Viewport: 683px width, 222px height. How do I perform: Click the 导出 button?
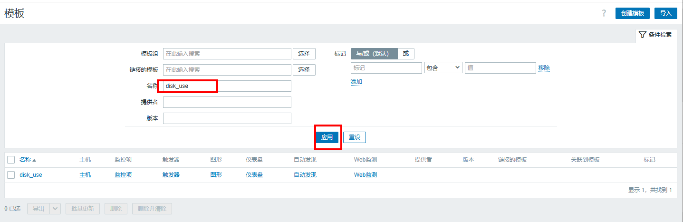pos(38,209)
